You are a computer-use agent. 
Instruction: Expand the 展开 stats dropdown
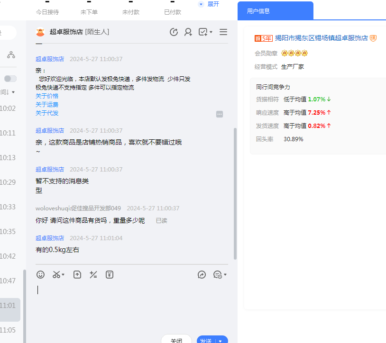[x=209, y=4]
